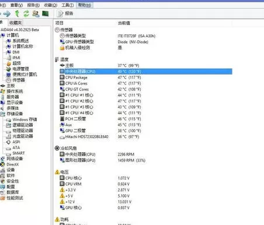Select the highlighted 中央处理器(CPU) temperature row

click(146, 72)
